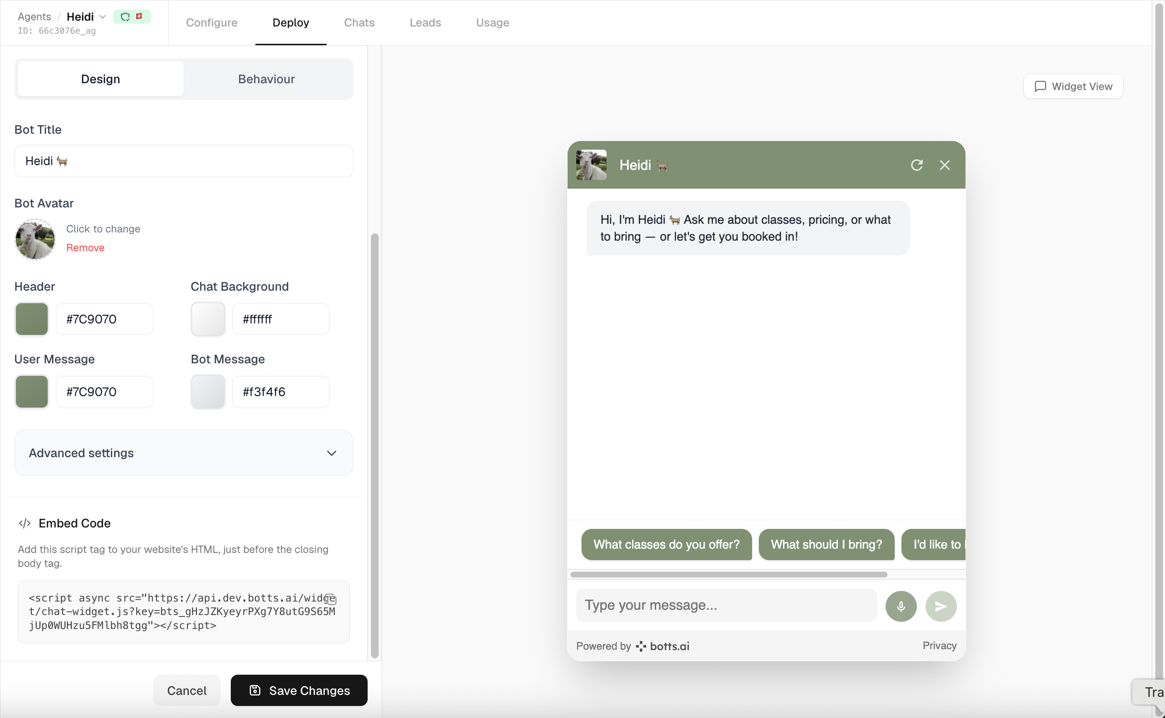Click the send message arrow button
Image resolution: width=1165 pixels, height=718 pixels.
[940, 606]
